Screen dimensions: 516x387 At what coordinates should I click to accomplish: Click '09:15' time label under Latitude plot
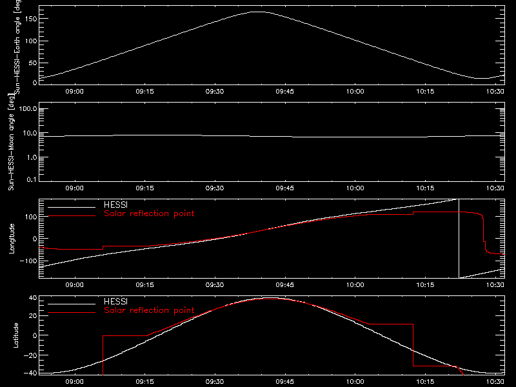144,382
